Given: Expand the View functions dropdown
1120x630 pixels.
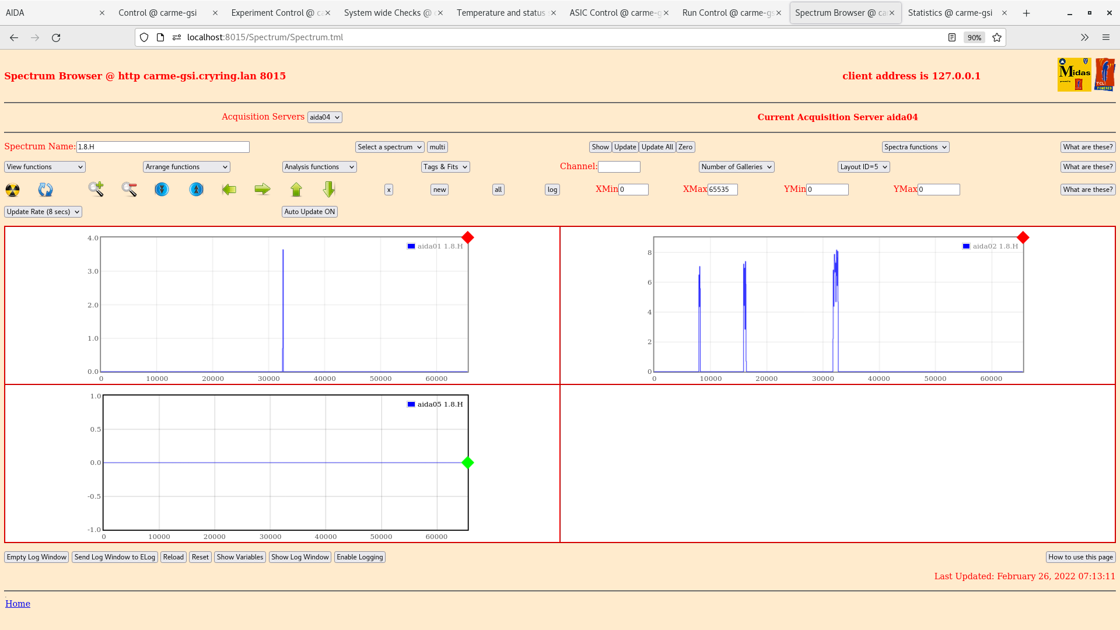Looking at the screenshot, I should click(45, 167).
